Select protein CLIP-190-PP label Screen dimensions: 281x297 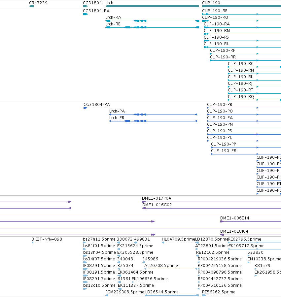224,144
